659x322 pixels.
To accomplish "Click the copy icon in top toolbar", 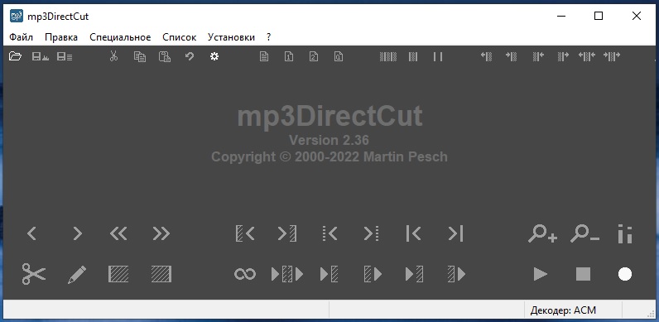I will (x=140, y=56).
